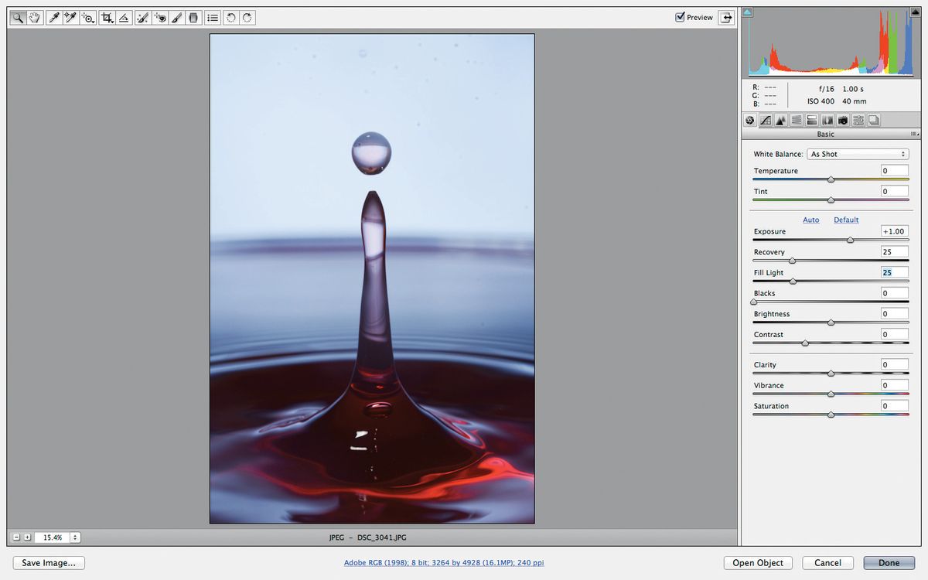Screen dimensions: 928x580
Task: Switch to the Presets panel
Action: coord(858,120)
